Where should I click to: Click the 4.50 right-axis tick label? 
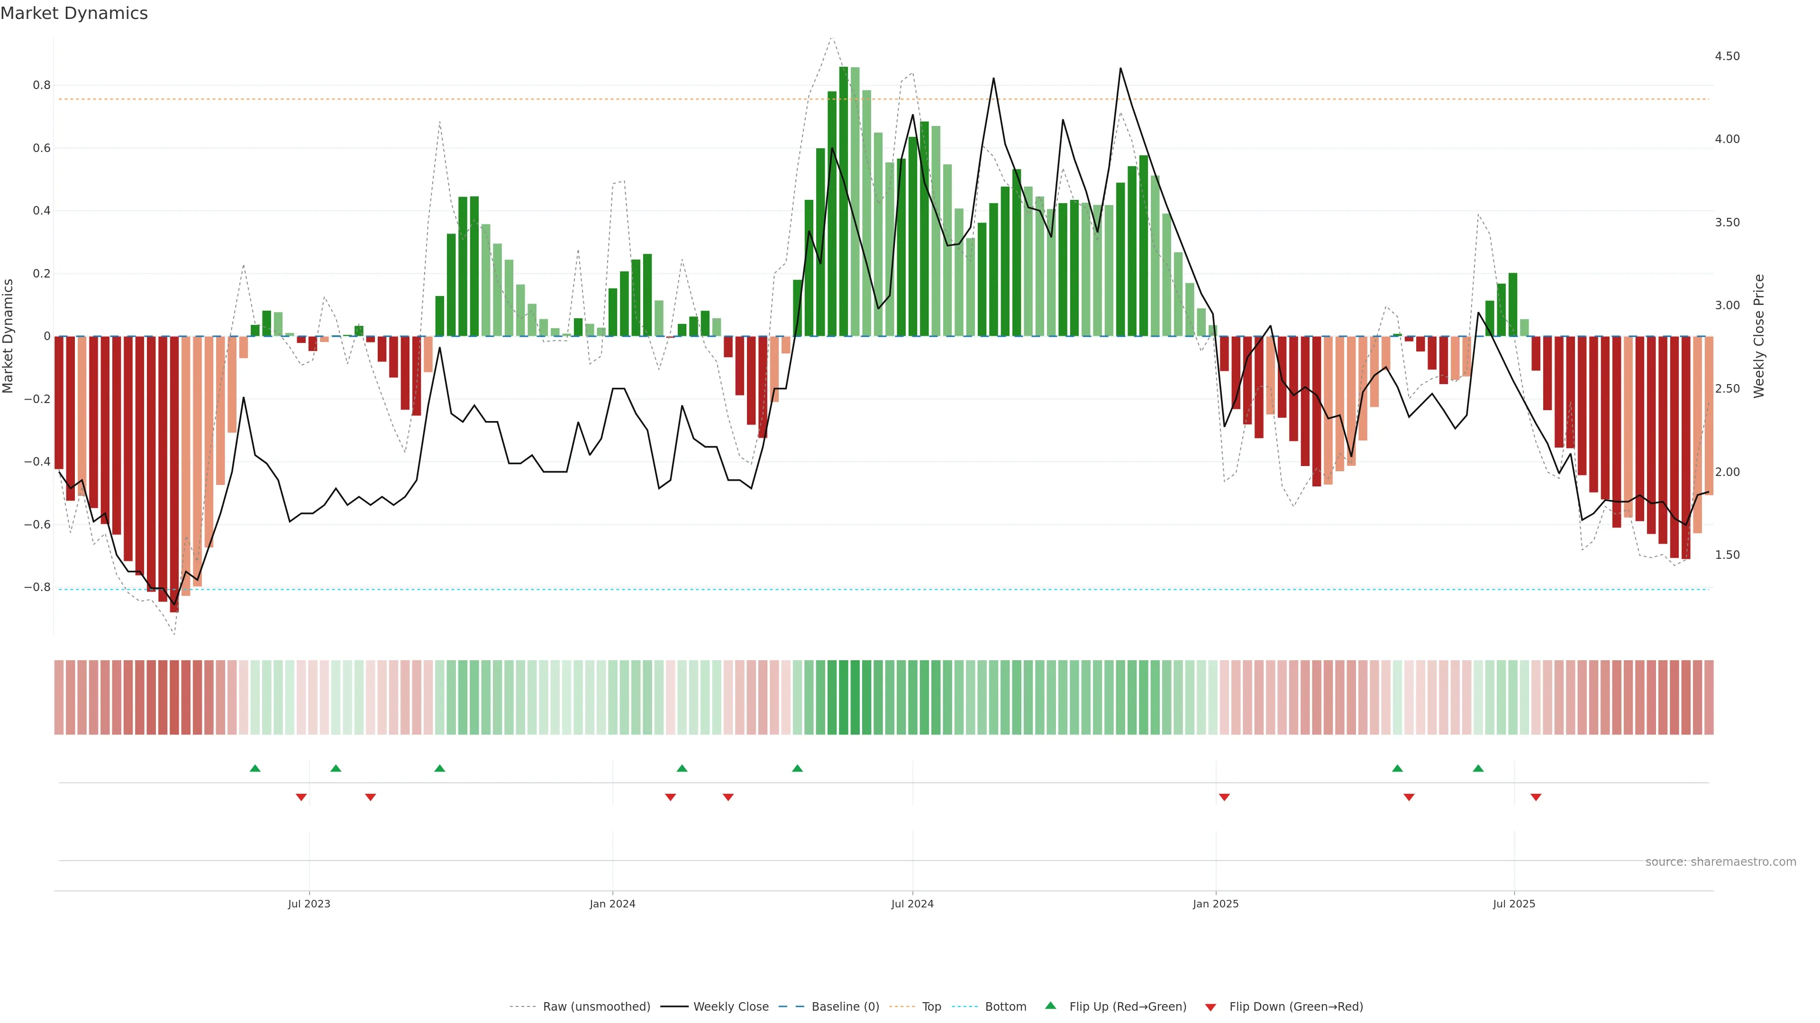click(x=1727, y=56)
